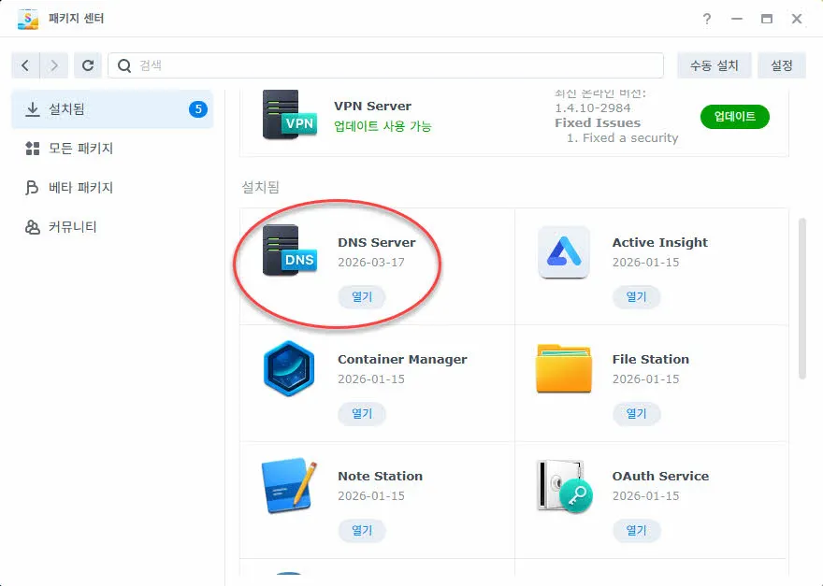Click the VPN Server package icon
The width and height of the screenshot is (823, 586).
[x=290, y=114]
